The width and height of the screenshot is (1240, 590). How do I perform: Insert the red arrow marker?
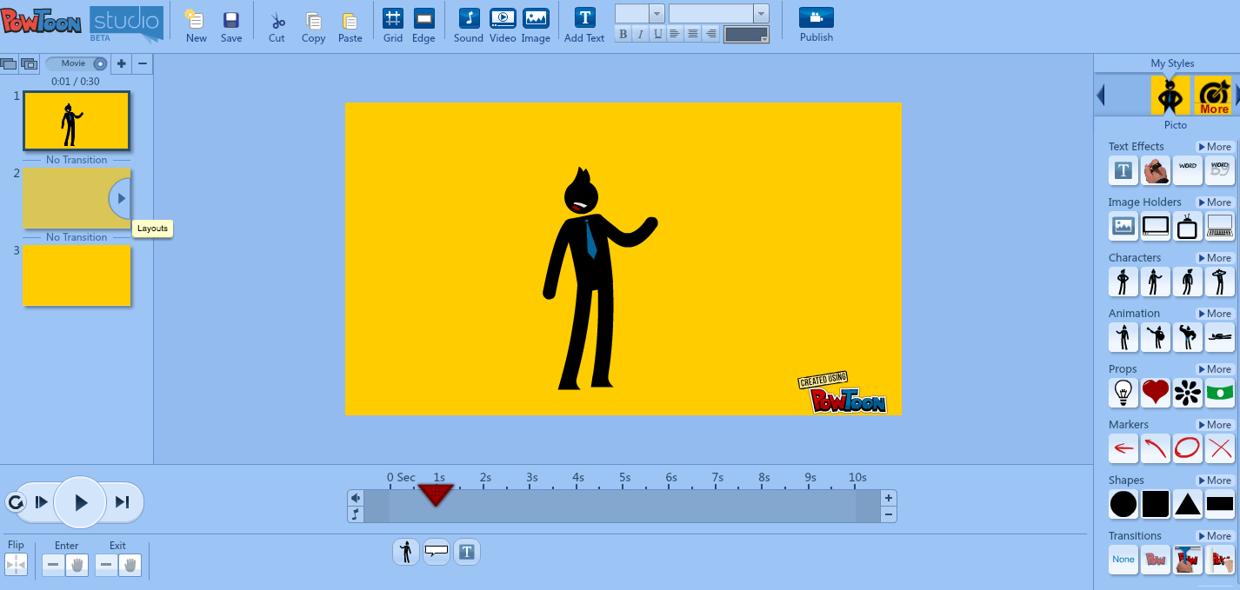click(x=1123, y=448)
